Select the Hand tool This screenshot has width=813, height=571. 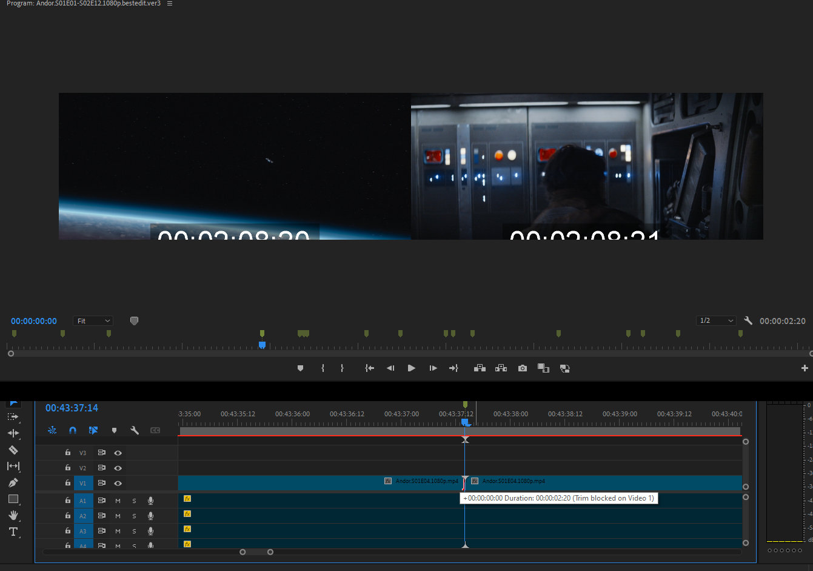(13, 515)
